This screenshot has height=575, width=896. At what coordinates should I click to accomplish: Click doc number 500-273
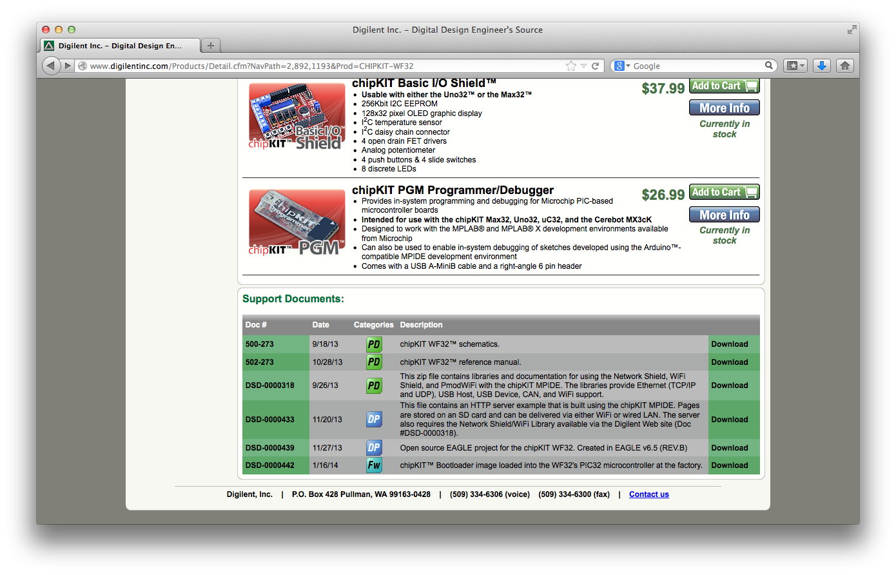click(259, 344)
